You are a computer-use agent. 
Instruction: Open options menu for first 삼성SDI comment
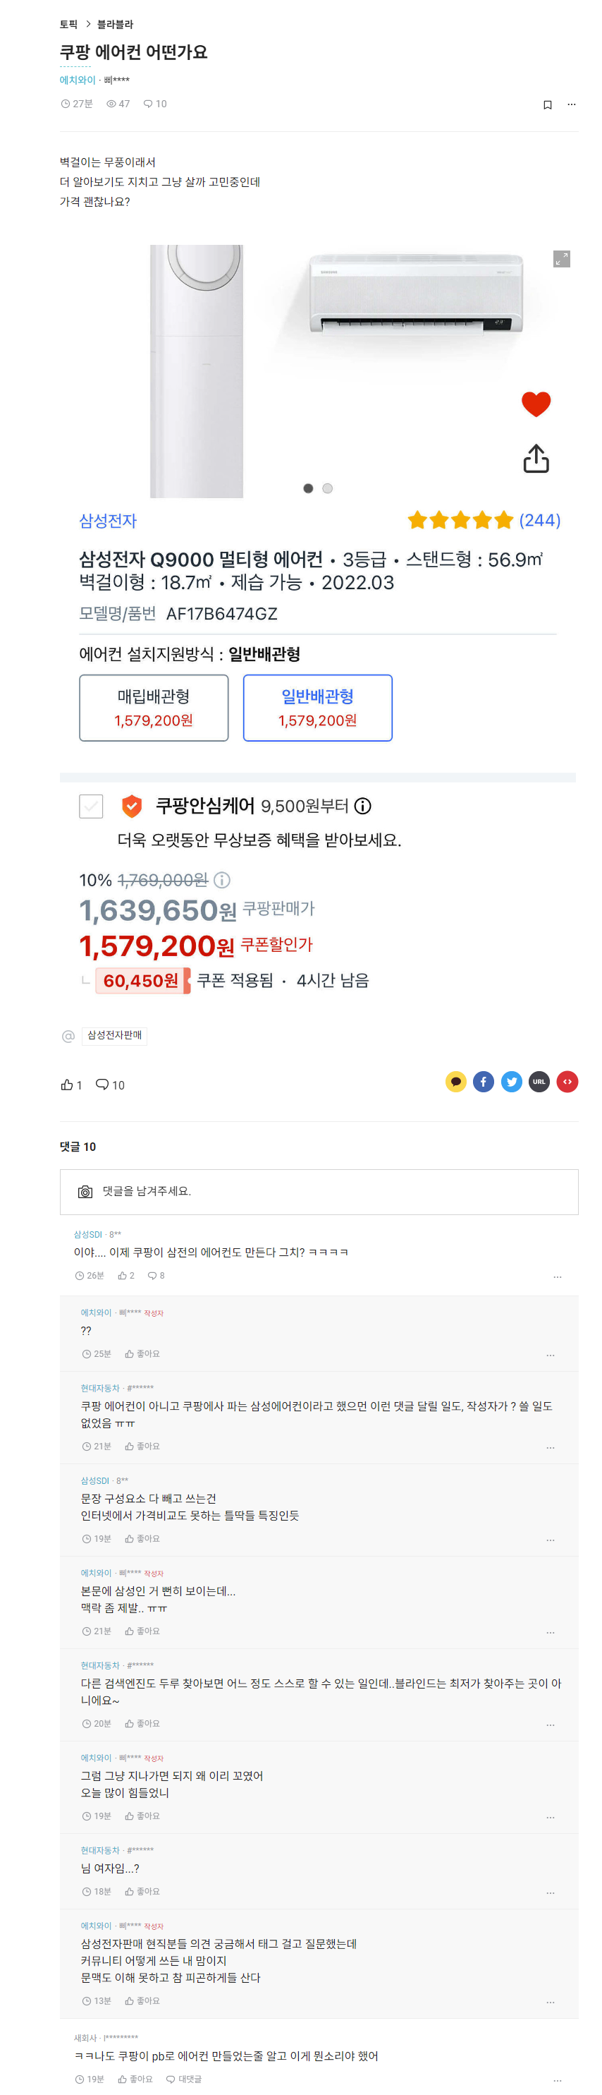point(558,1277)
